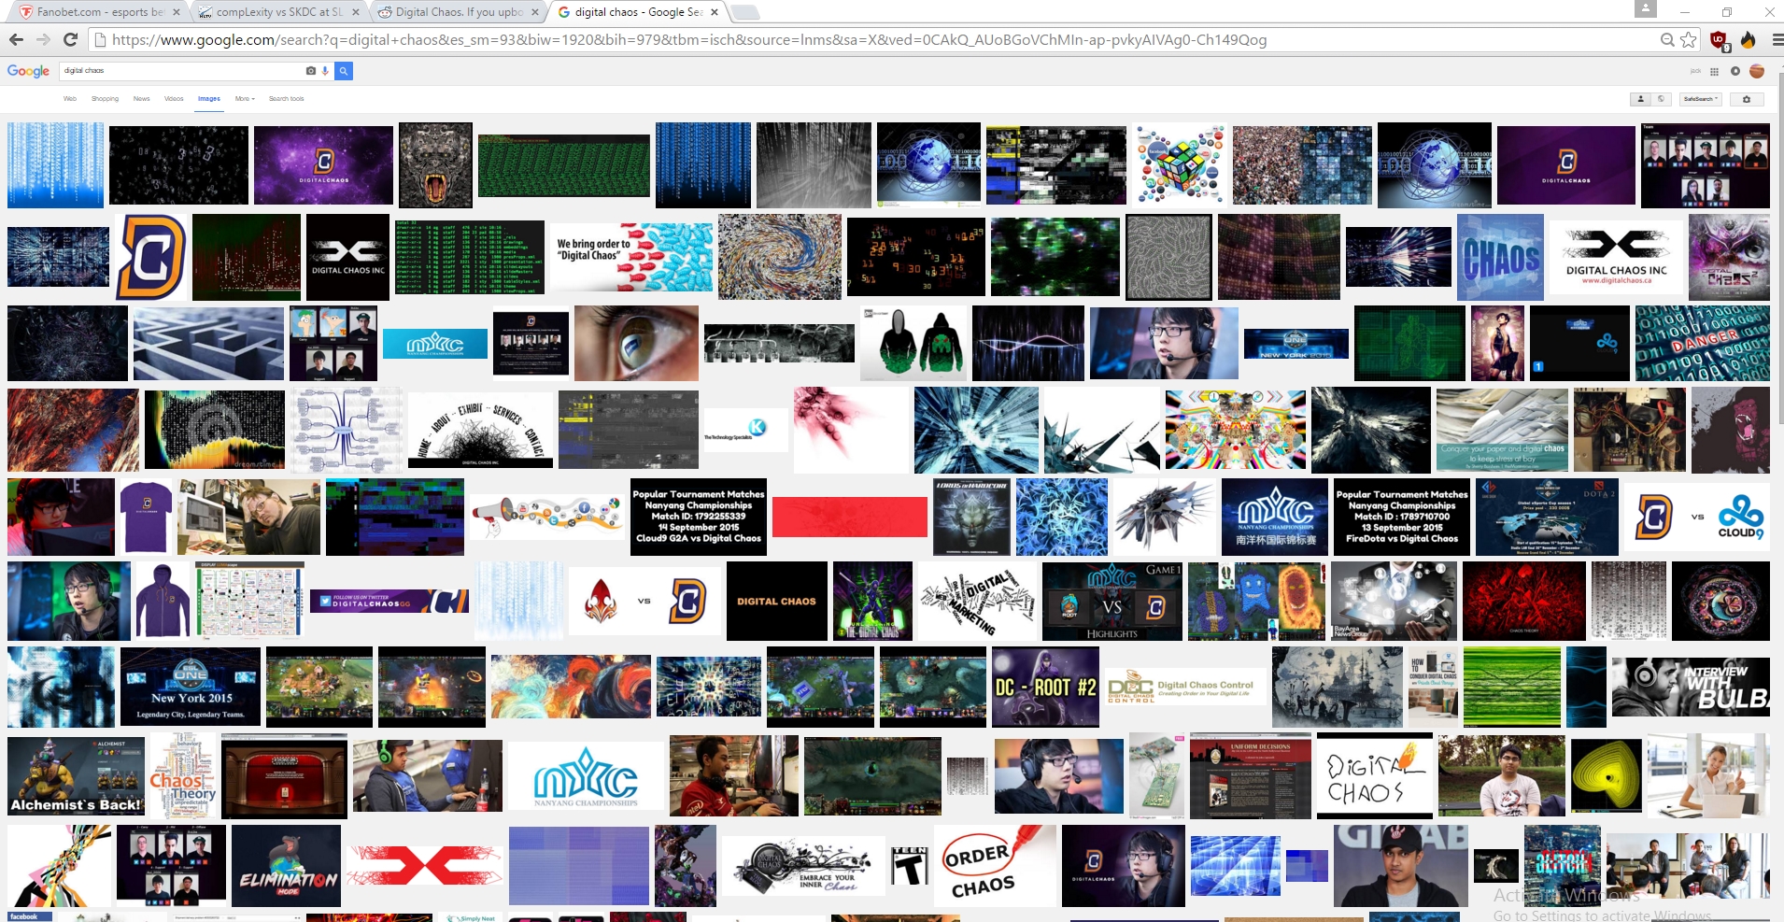Viewport: 1784px width, 922px height.
Task: Open a new browser tab
Action: pos(744,12)
